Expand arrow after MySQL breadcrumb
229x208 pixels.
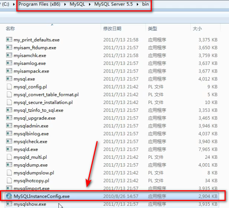pos(90,4)
